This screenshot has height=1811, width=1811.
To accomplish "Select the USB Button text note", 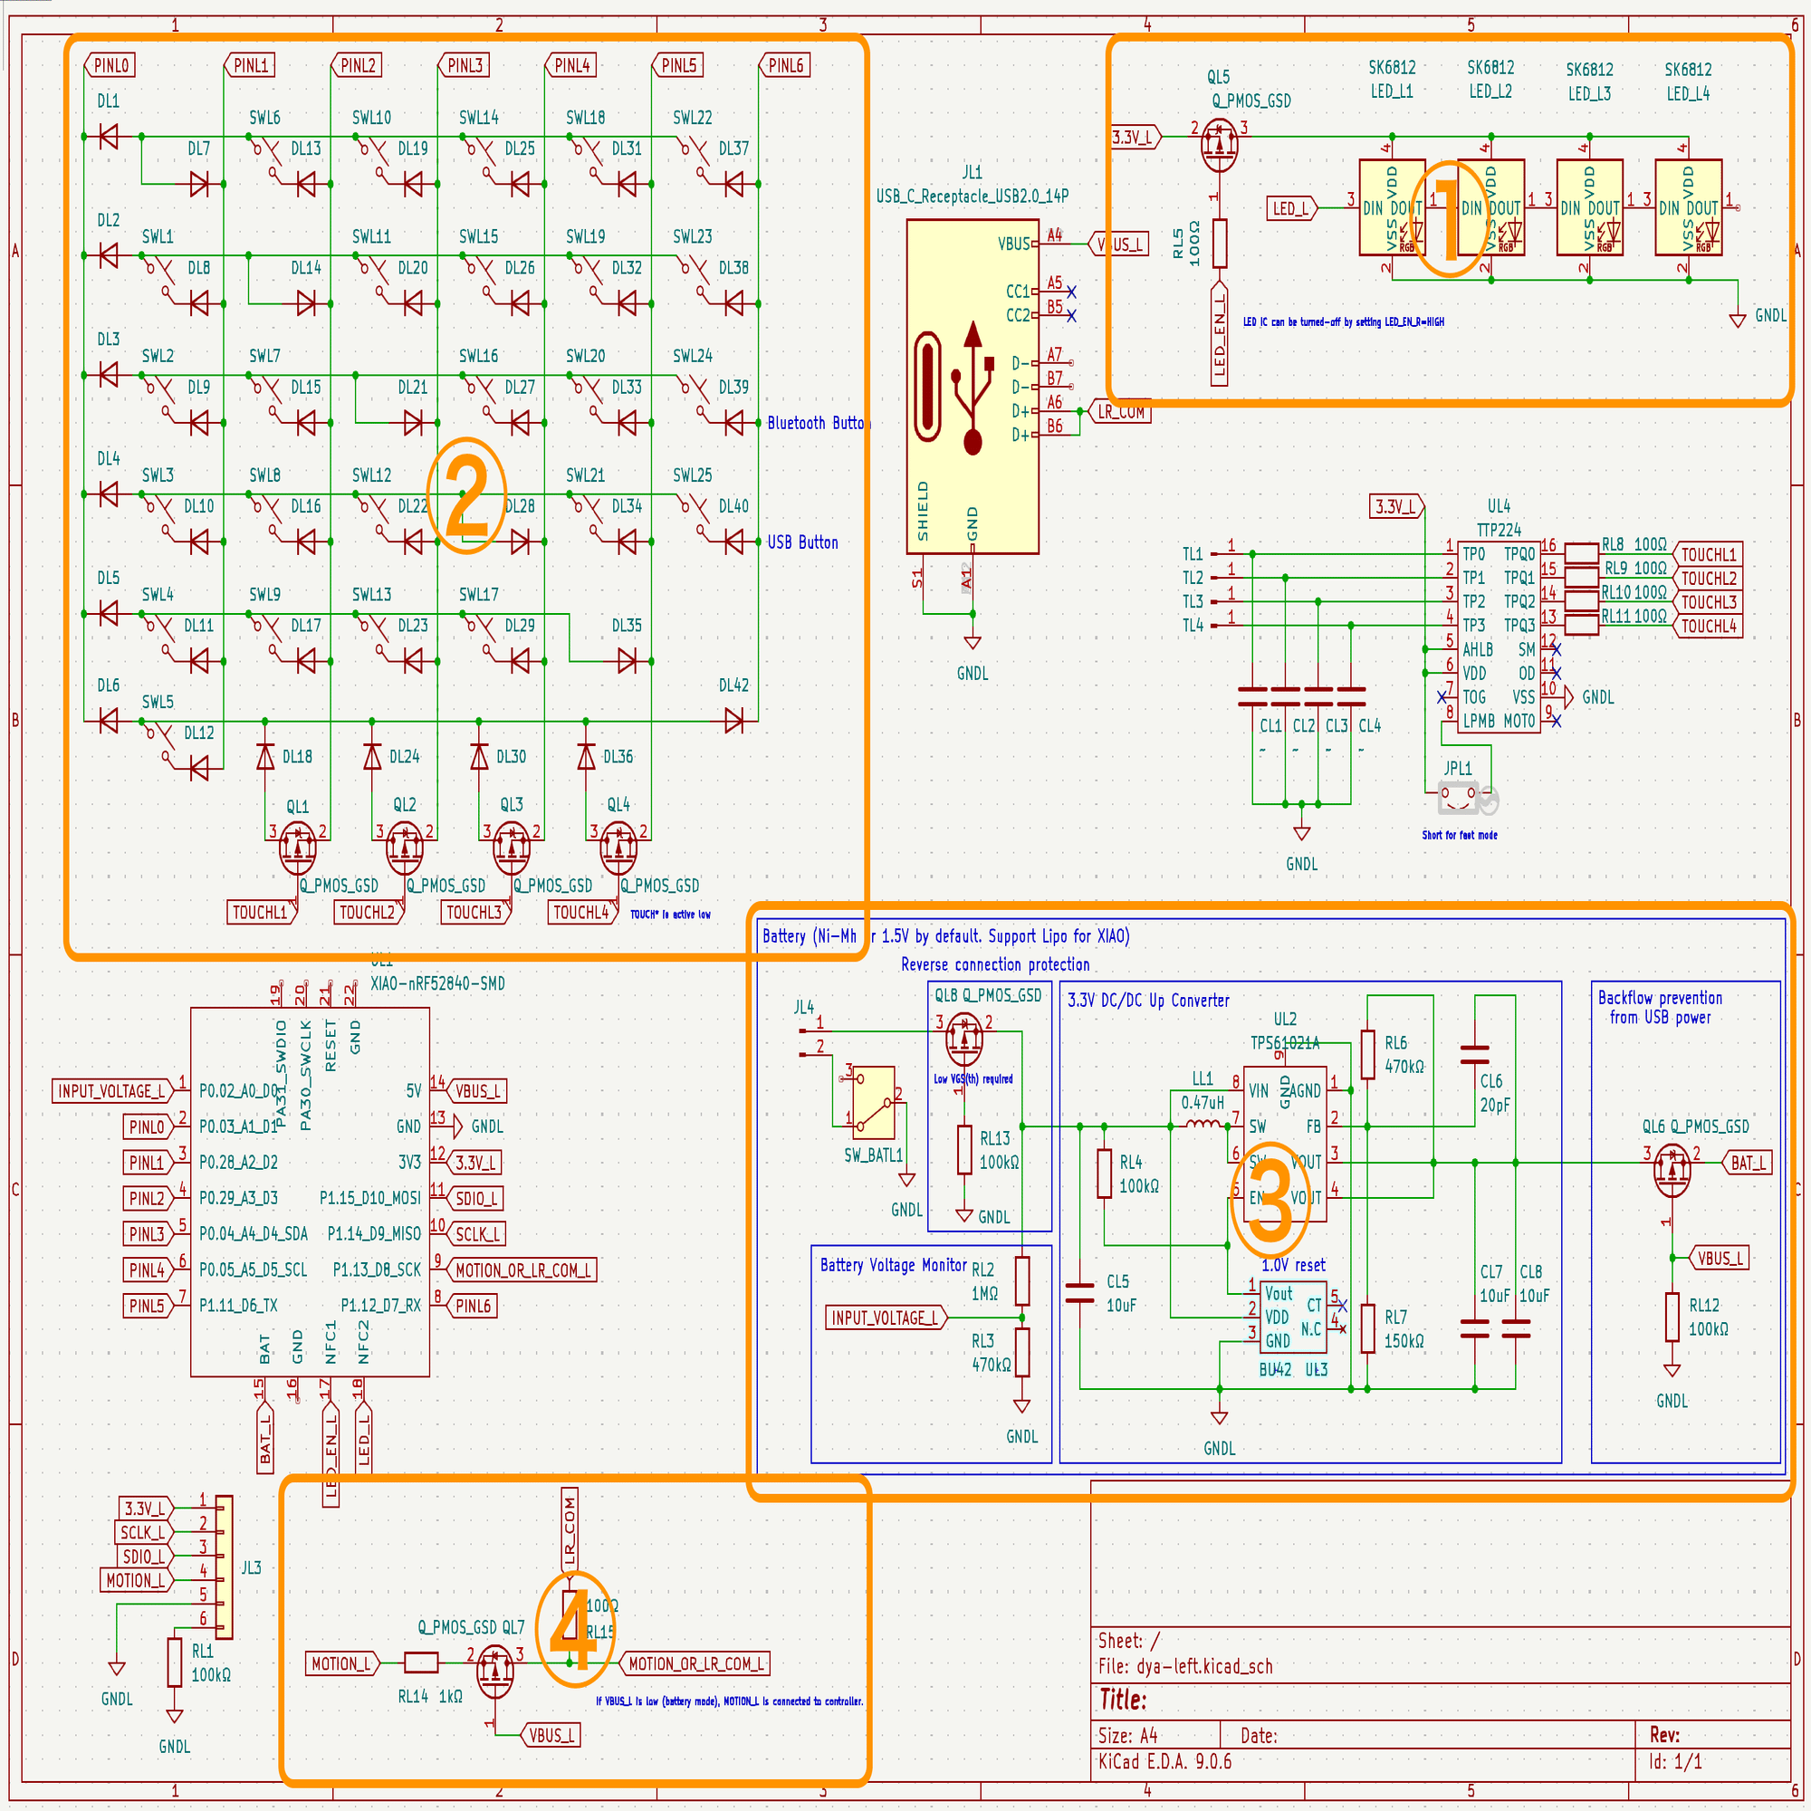I will click(x=802, y=541).
